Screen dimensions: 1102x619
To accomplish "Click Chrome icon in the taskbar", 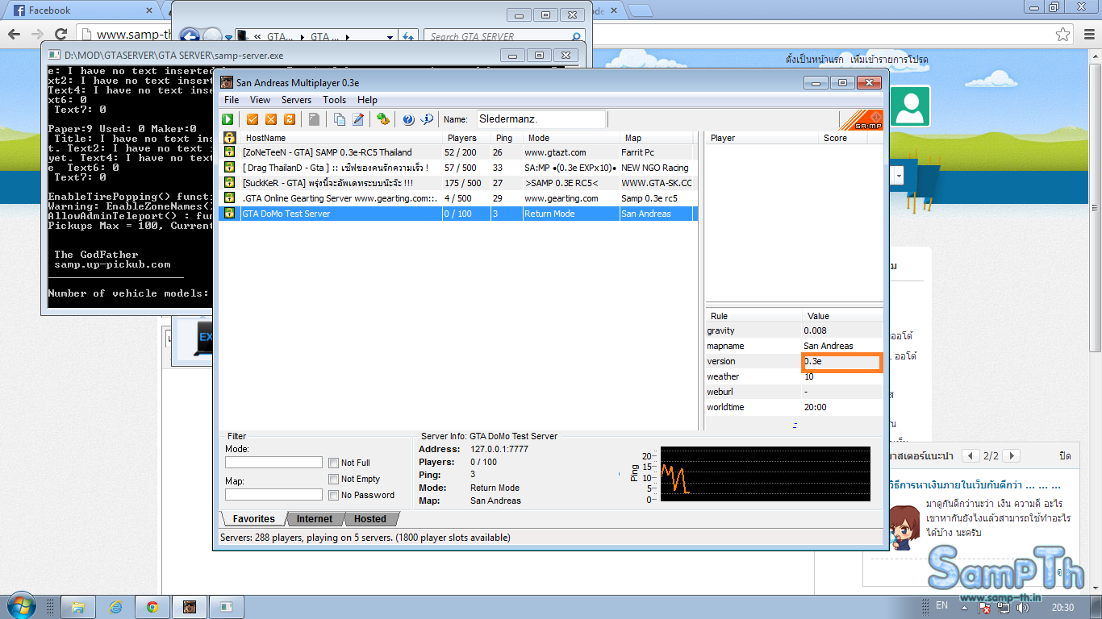I will pos(152,606).
